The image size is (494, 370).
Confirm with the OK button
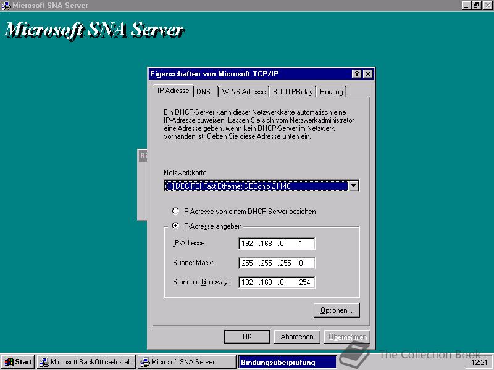(247, 337)
